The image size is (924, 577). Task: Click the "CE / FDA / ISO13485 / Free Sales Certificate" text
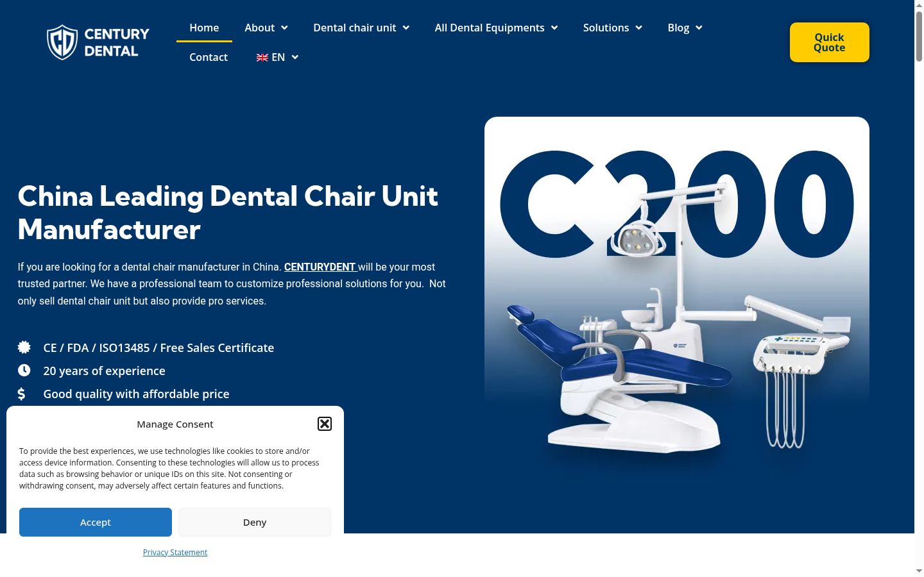point(158,347)
